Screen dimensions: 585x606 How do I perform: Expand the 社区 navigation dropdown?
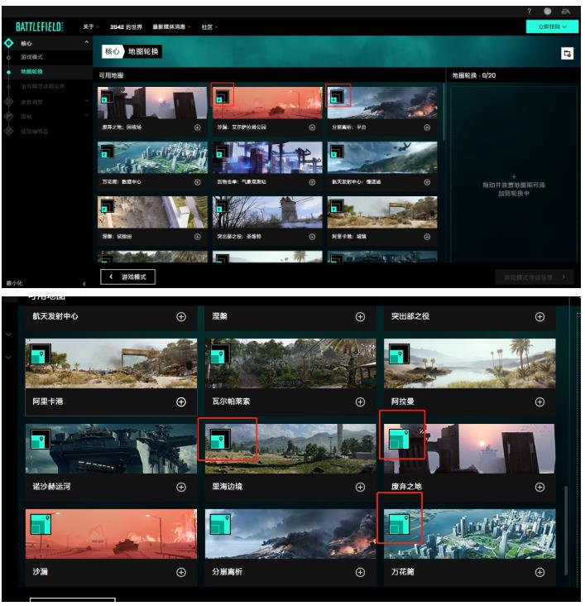tap(210, 26)
